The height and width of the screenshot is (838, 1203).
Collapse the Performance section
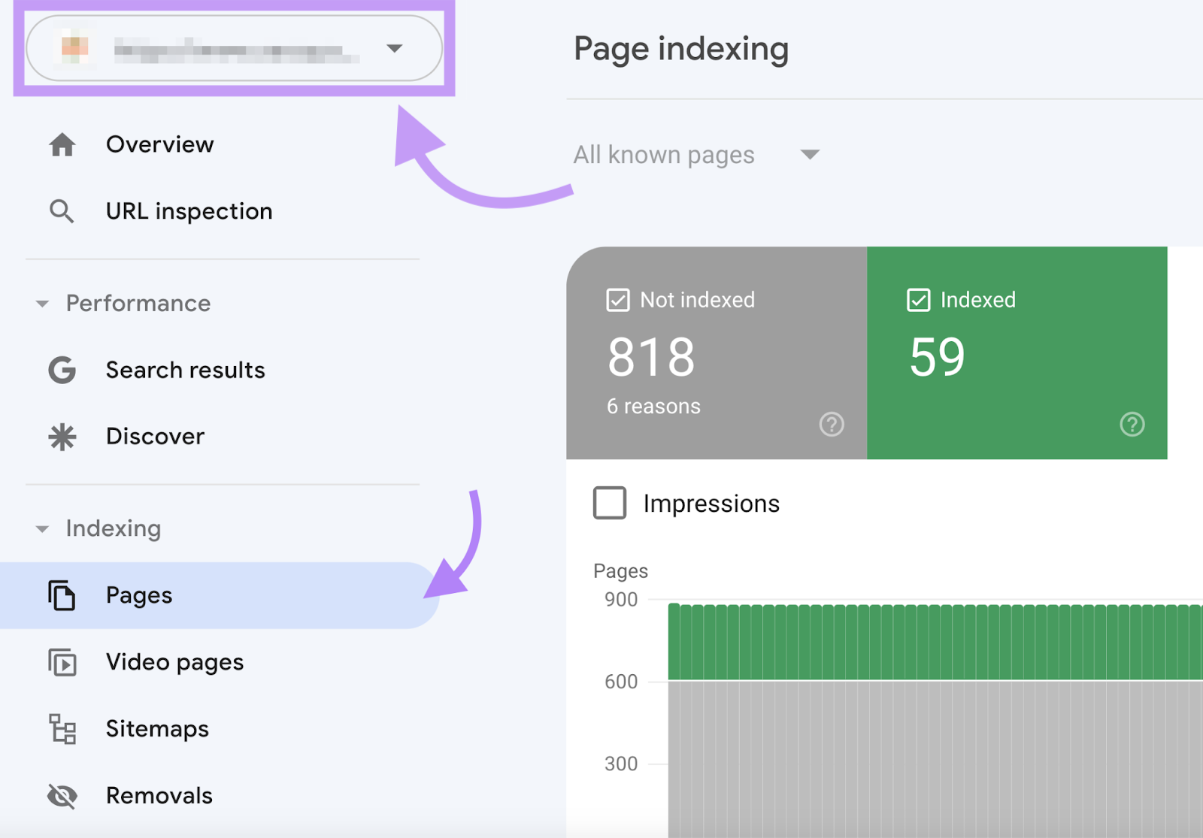(43, 304)
